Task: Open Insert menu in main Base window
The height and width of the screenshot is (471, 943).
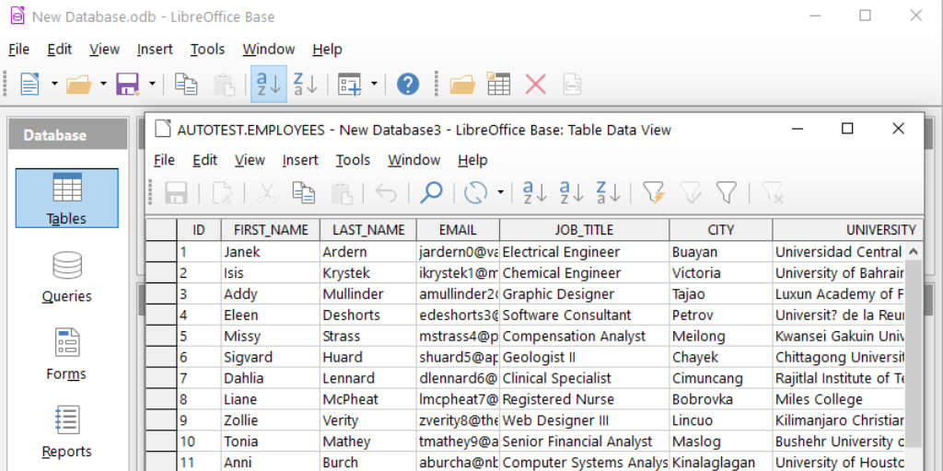Action: pos(155,50)
